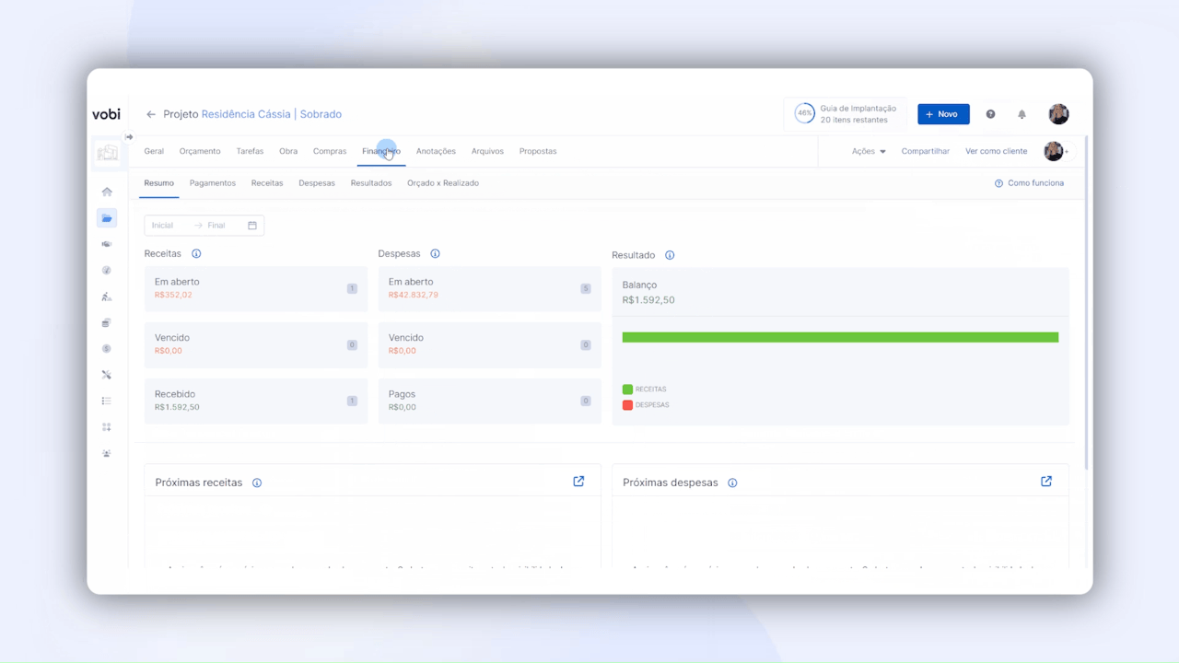
Task: Select the folder (projects) sidebar icon
Action: [107, 218]
